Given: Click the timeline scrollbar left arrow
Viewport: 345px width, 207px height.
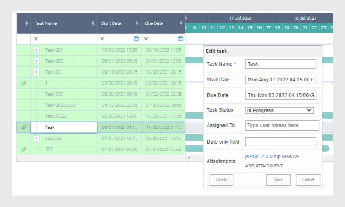Looking at the screenshot, I should pos(189,158).
